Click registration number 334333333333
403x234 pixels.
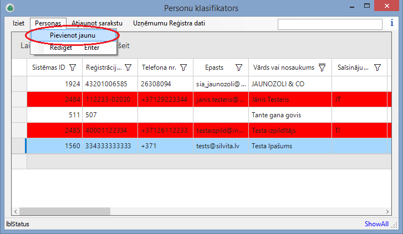click(x=110, y=146)
